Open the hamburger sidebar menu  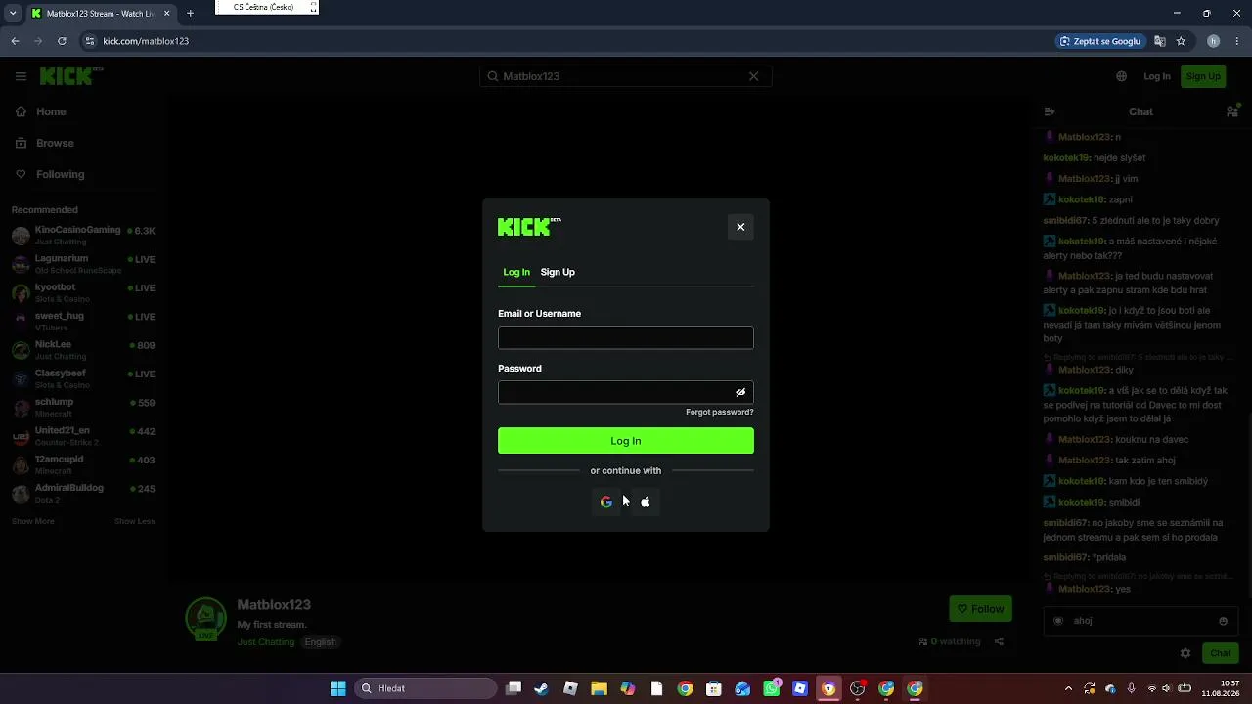[21, 76]
